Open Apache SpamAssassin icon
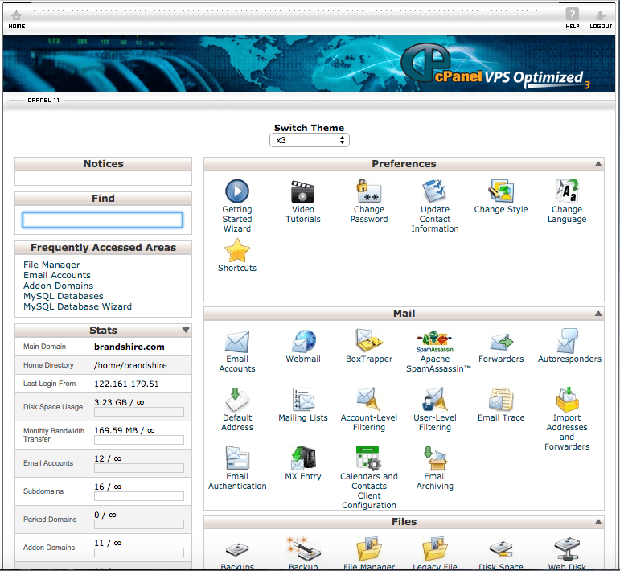This screenshot has height=571, width=620. [434, 342]
